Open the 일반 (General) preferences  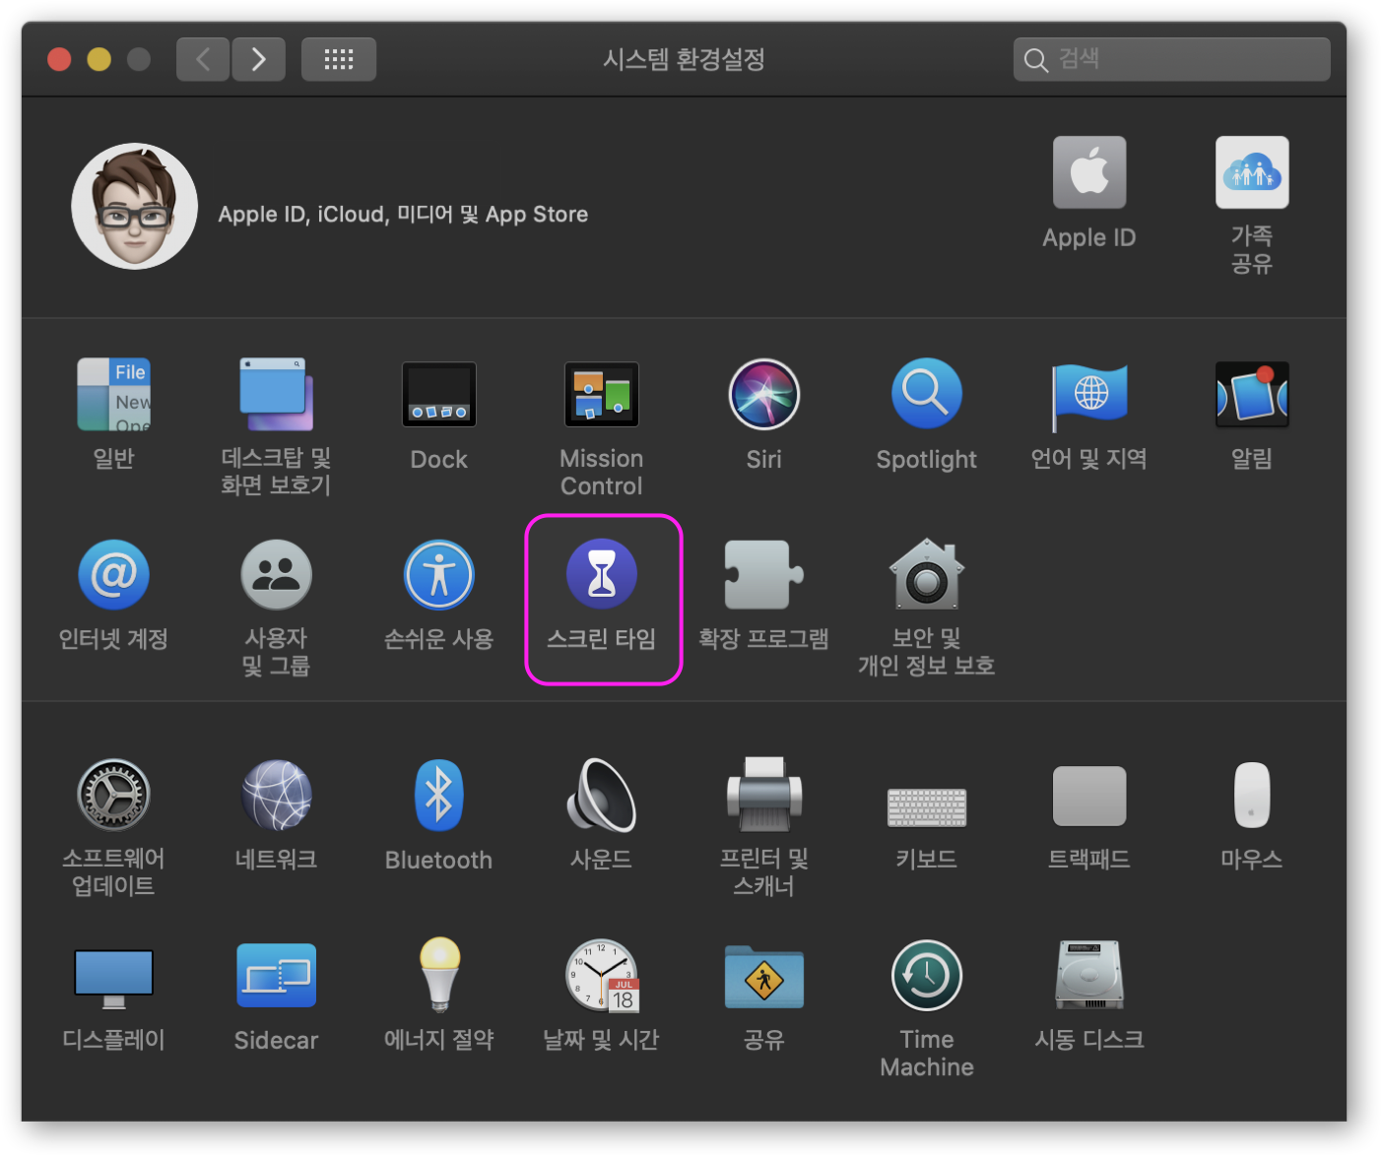[113, 395]
